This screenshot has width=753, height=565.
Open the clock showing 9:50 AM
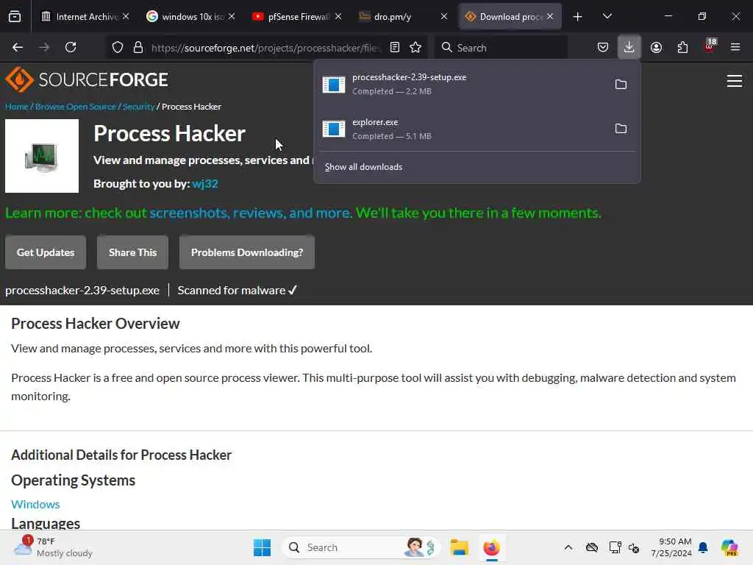pyautogui.click(x=671, y=547)
